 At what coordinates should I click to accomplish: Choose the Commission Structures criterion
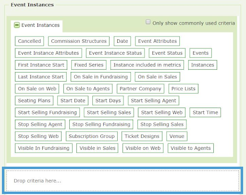[x=79, y=41]
